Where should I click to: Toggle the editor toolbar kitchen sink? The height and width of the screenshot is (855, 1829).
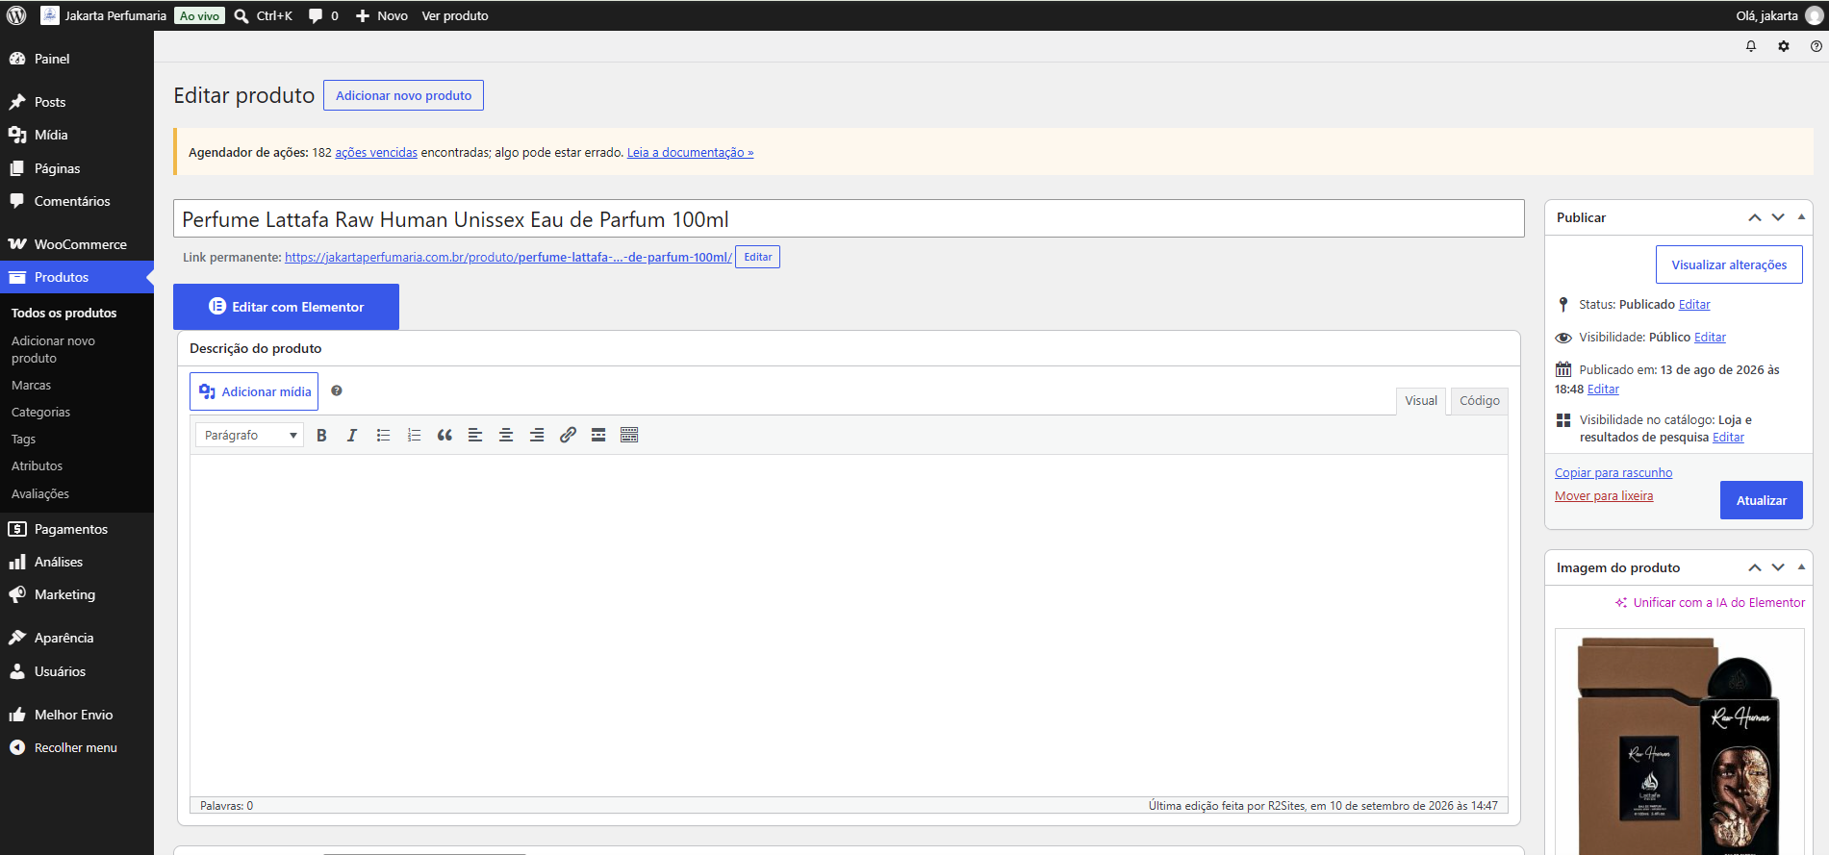click(629, 435)
